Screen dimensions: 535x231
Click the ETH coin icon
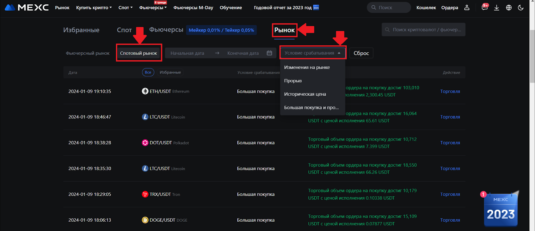coord(145,91)
